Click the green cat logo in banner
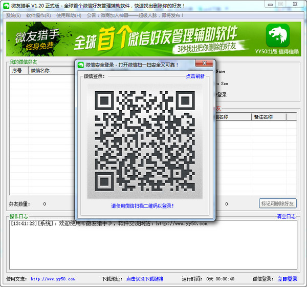The image size is (307, 287). [278, 35]
